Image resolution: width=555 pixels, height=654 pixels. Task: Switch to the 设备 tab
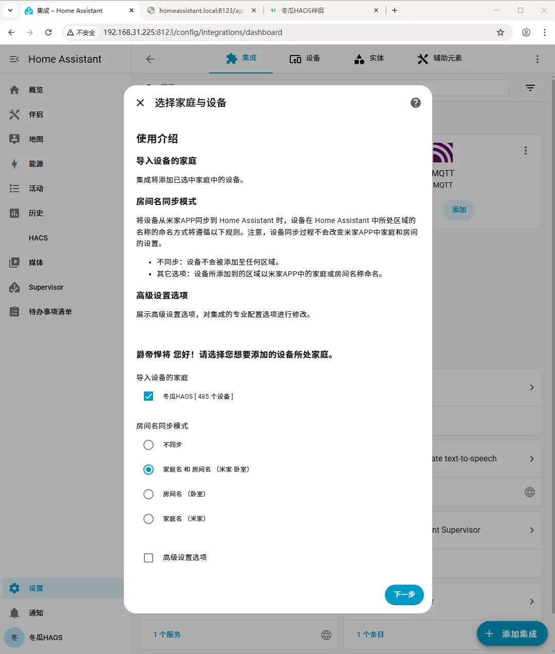pos(305,59)
